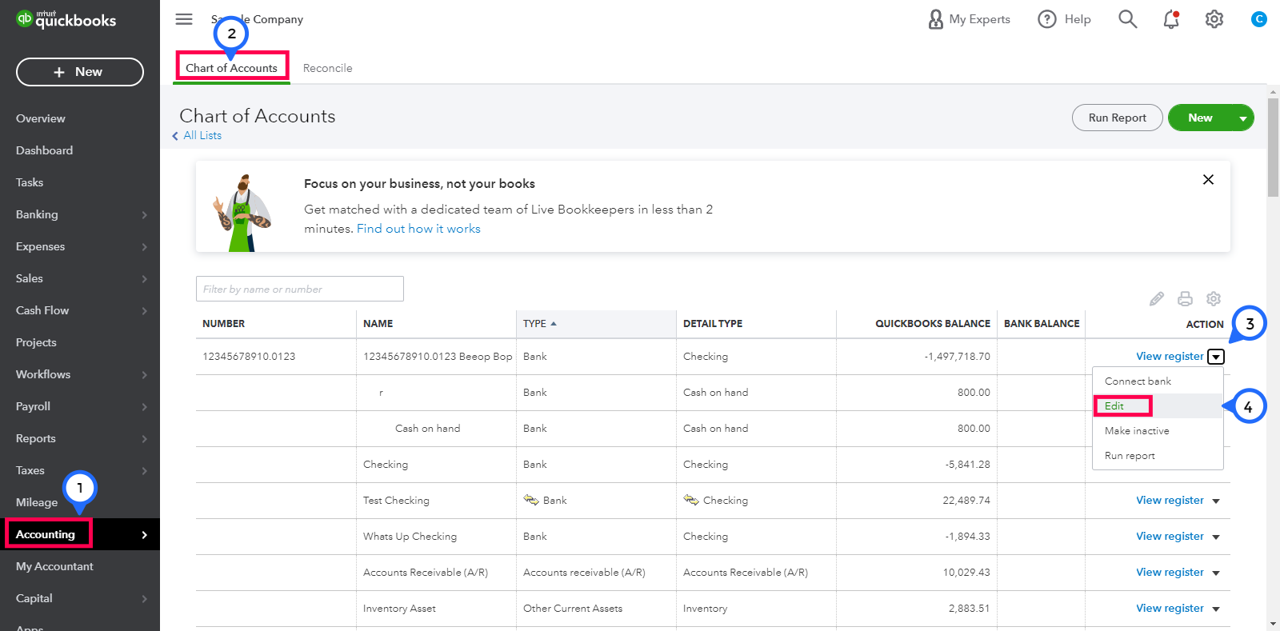Open the action dropdown for Accounts Receivable
The image size is (1280, 631).
[x=1216, y=573]
